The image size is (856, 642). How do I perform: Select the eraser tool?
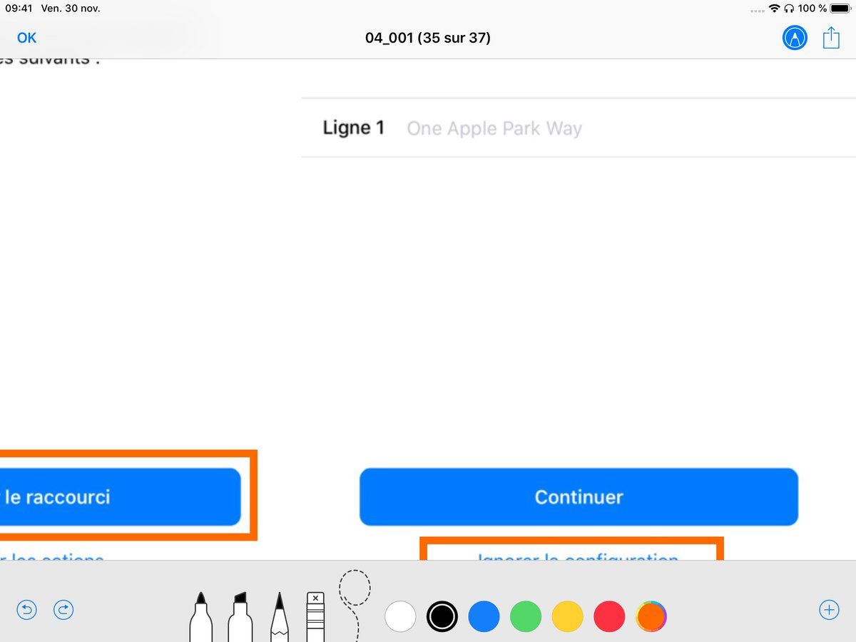pyautogui.click(x=315, y=618)
